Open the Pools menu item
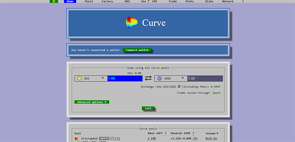 89,1
